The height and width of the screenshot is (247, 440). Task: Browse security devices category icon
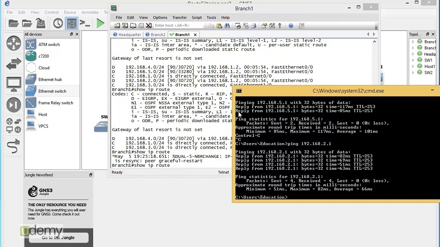(x=14, y=105)
